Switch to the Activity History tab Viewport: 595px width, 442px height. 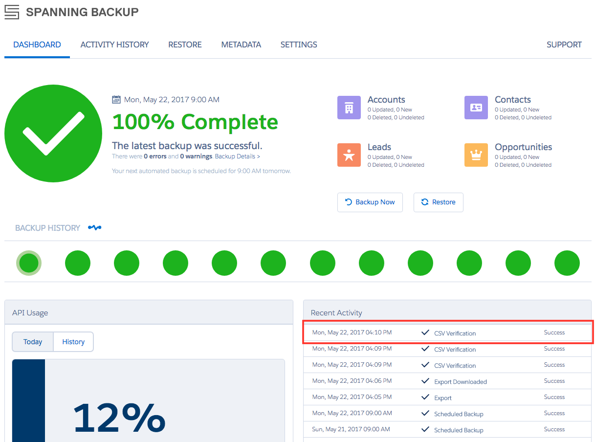coord(114,44)
